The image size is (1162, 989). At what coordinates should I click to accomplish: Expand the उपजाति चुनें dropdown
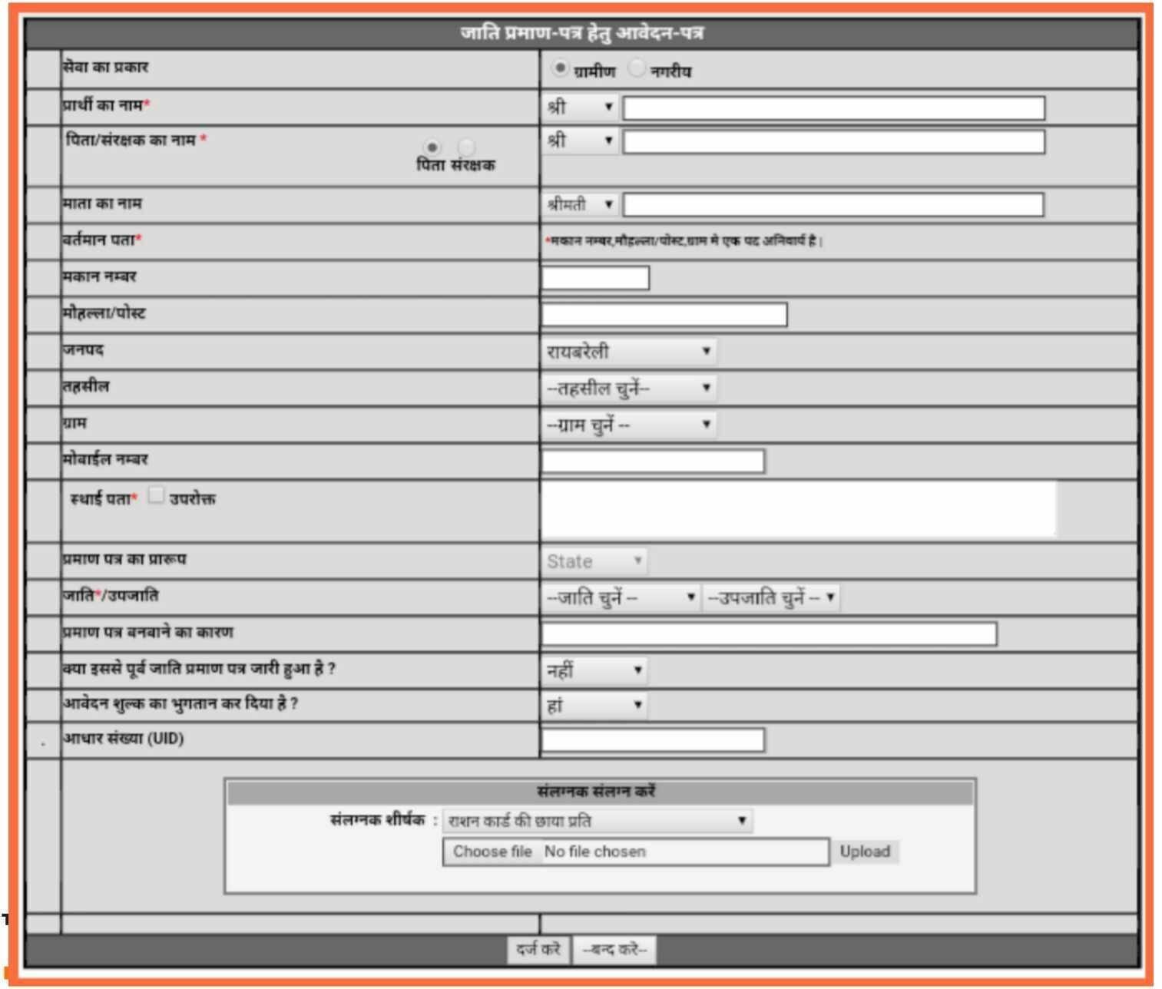[771, 597]
